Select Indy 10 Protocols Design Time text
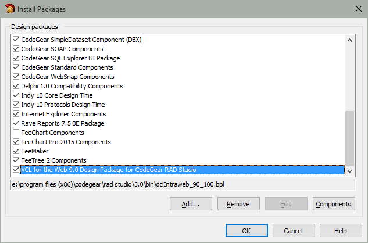The width and height of the screenshot is (368, 243). coord(63,105)
